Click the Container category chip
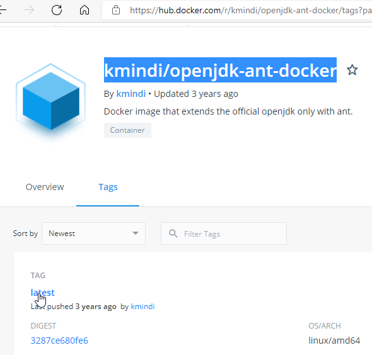The height and width of the screenshot is (355, 372). tap(127, 130)
